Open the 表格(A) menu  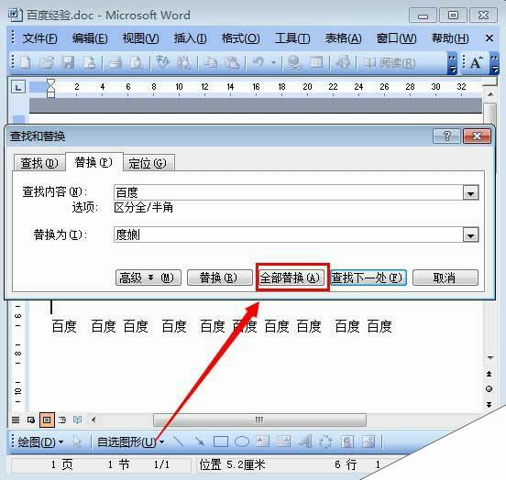tap(343, 38)
